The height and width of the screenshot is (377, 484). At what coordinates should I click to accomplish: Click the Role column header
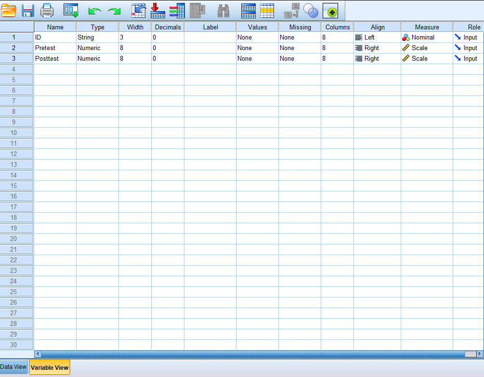coord(469,27)
